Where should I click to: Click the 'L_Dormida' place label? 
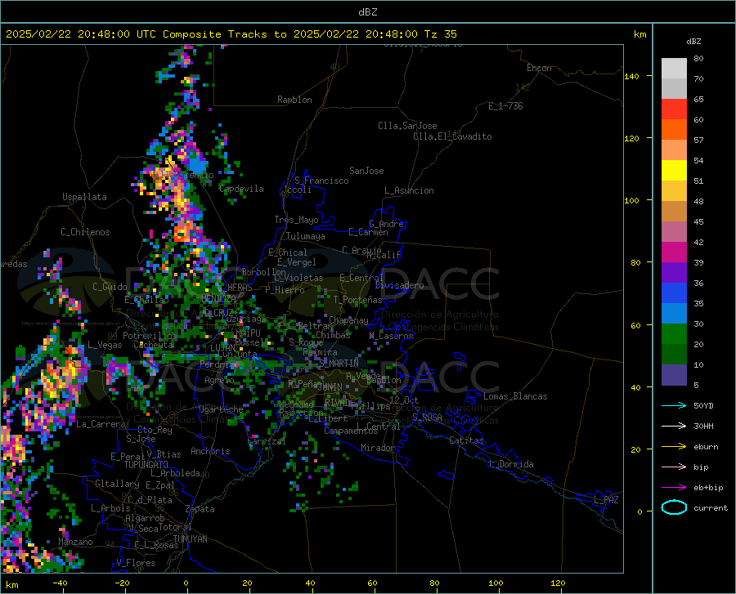(x=512, y=464)
